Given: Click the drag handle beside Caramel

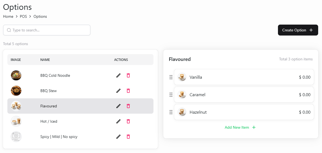Looking at the screenshot, I should [x=171, y=95].
